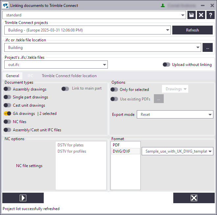Click the Trimble Connect app icon in title bar
Screen dimensions: 217x215
tap(6, 6)
